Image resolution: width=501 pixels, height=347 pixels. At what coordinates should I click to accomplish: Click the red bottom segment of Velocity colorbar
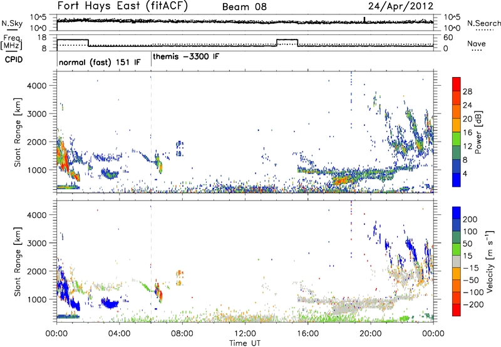[457, 310]
